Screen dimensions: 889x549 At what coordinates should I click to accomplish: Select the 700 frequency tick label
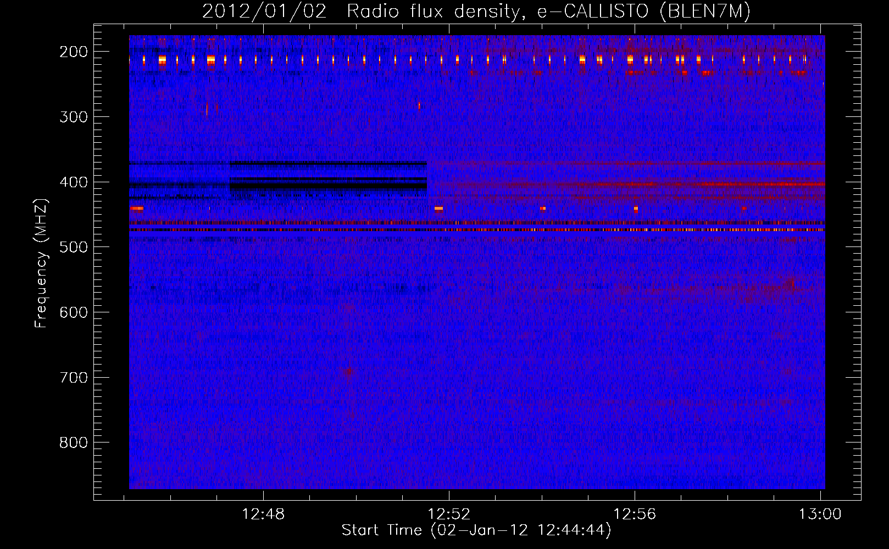click(74, 378)
